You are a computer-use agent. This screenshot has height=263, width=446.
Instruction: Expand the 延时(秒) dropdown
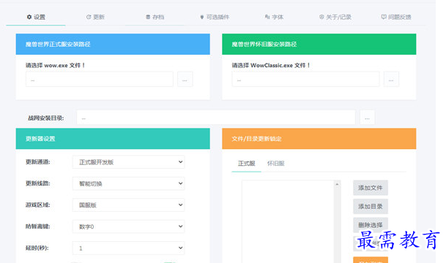(x=128, y=248)
